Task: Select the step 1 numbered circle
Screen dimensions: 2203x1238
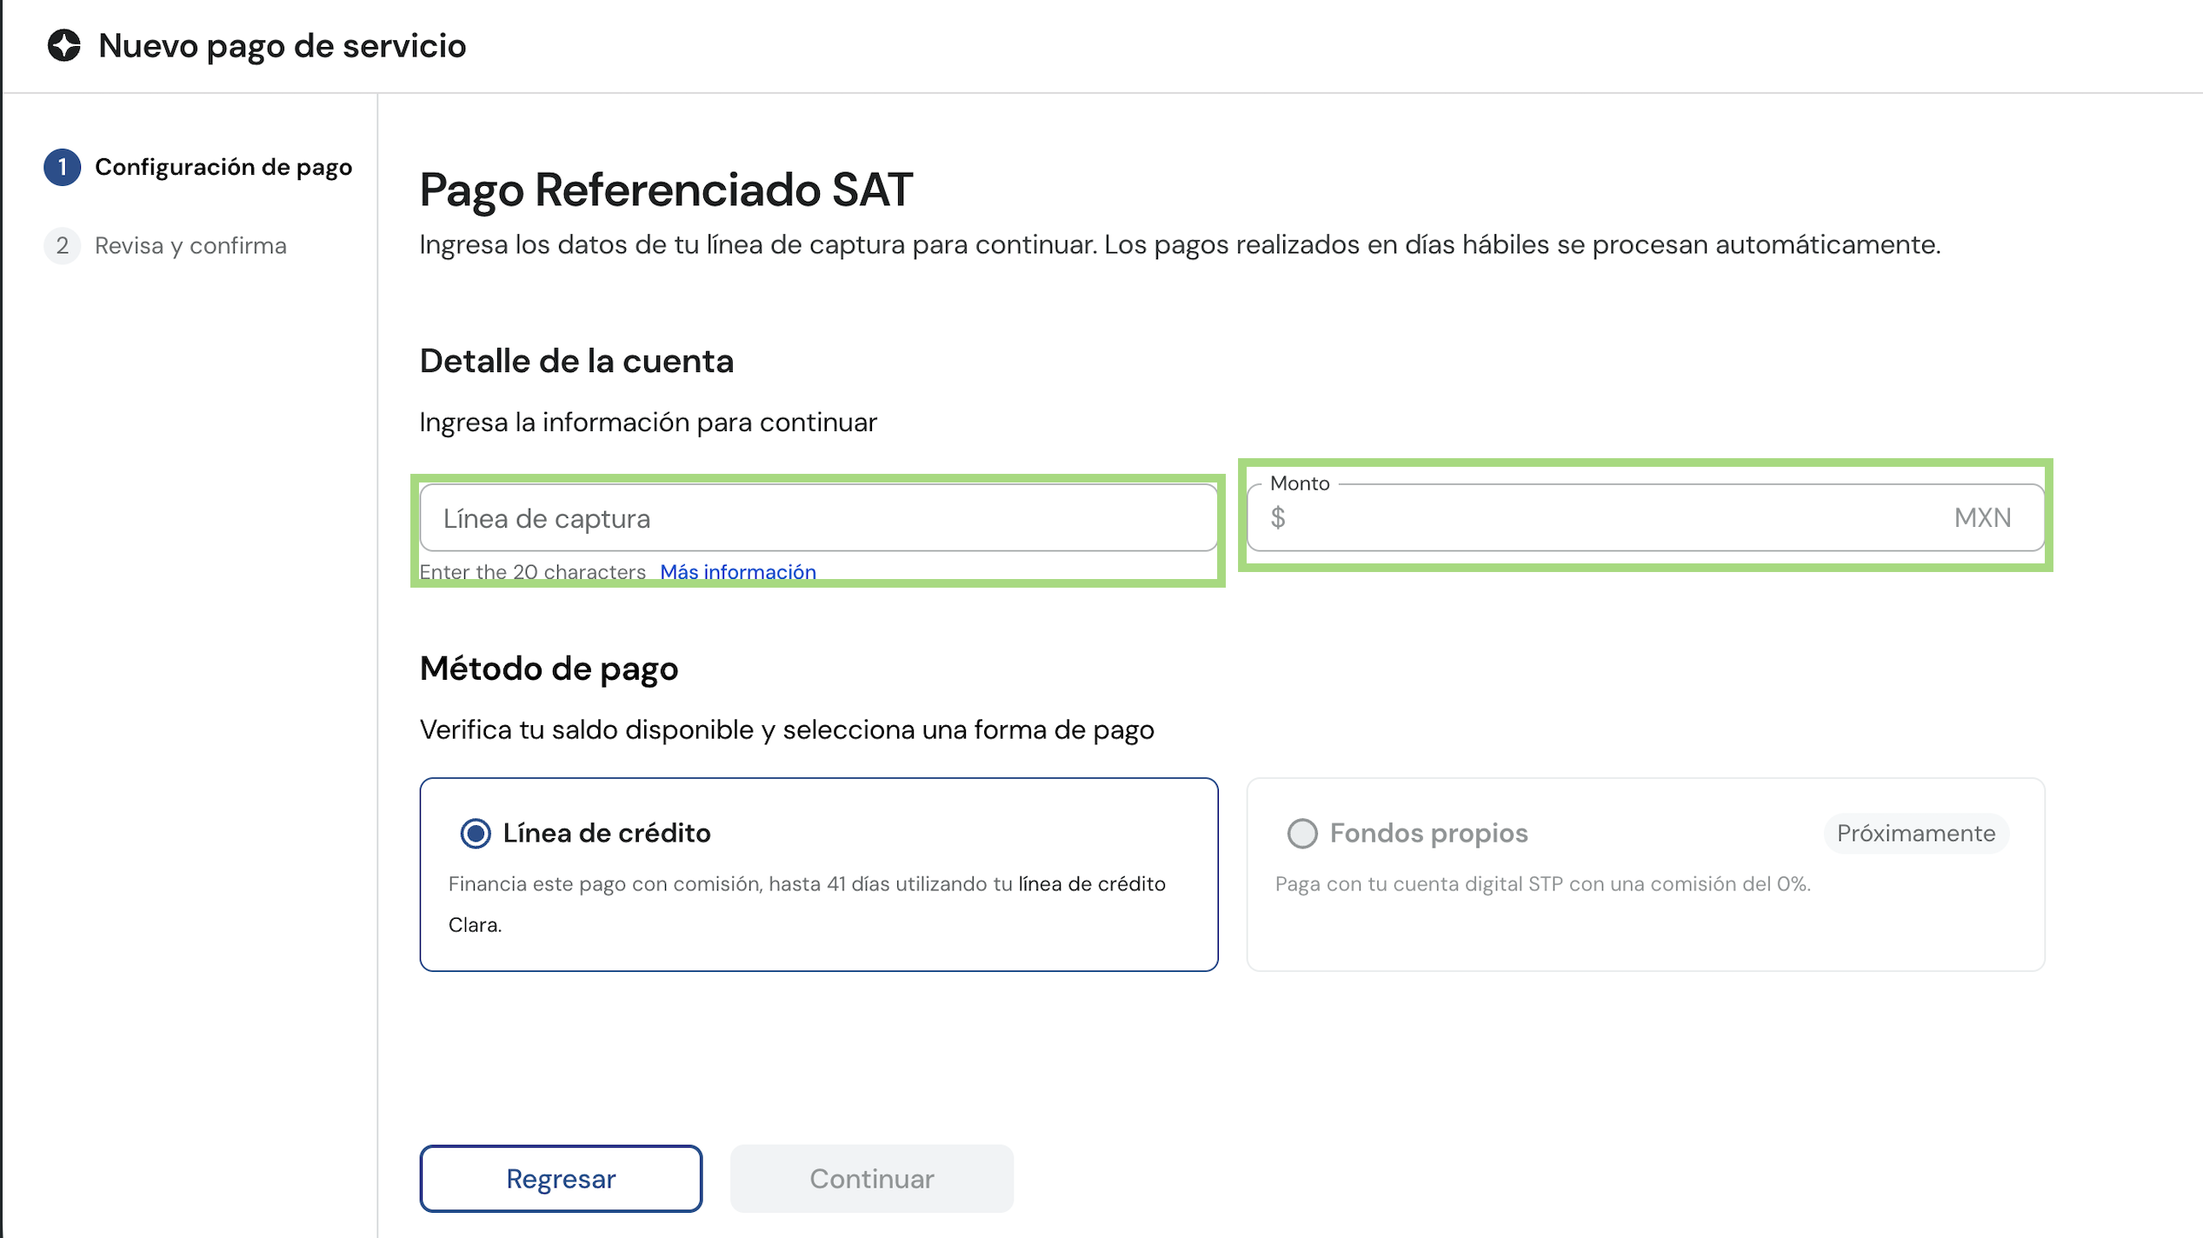Action: tap(62, 167)
